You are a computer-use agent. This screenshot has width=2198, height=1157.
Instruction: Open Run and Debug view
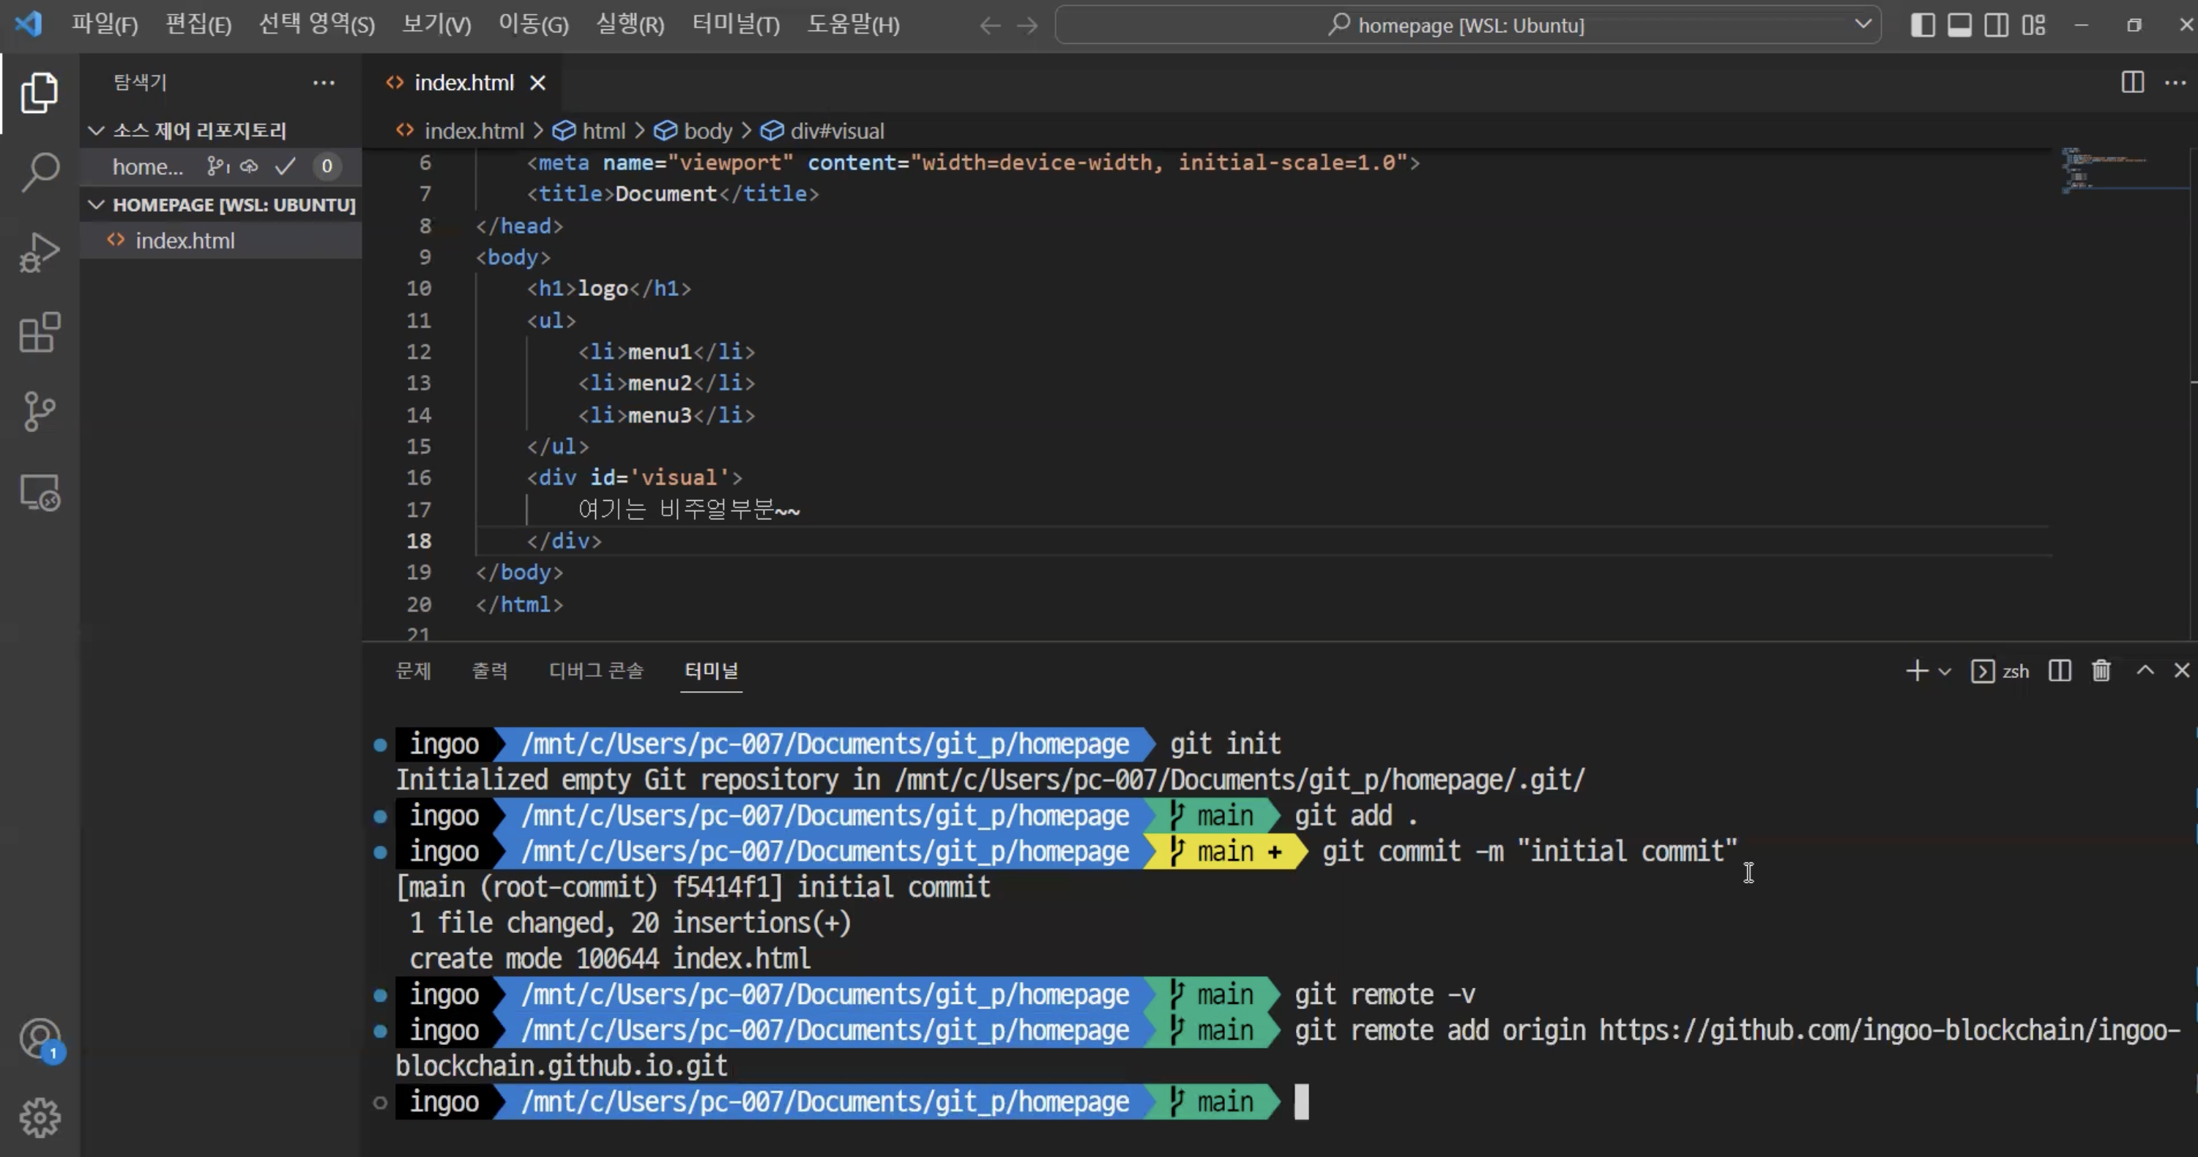pyautogui.click(x=40, y=253)
